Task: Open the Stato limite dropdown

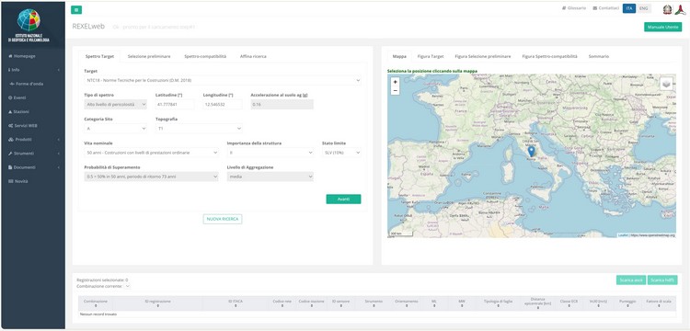Action: 341,153
